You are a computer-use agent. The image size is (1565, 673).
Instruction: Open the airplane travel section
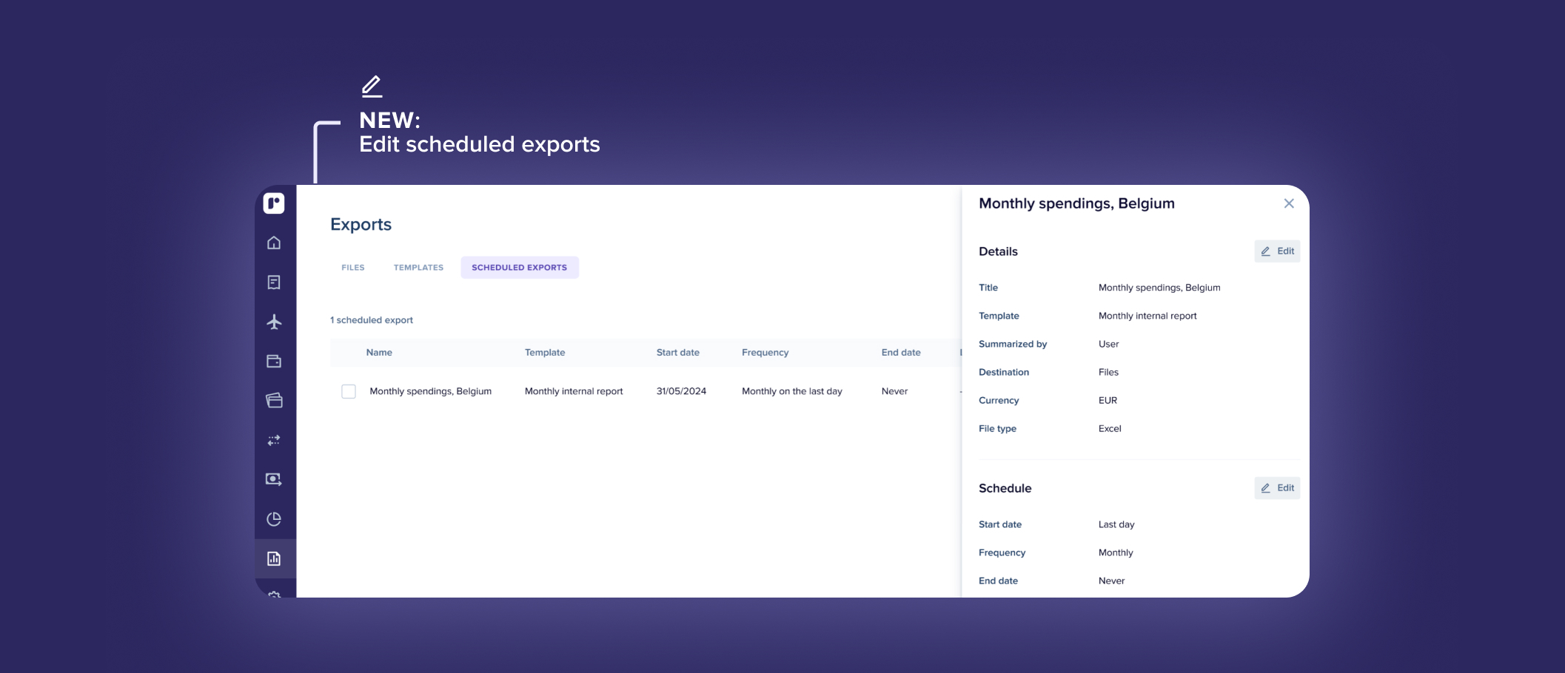(x=274, y=322)
